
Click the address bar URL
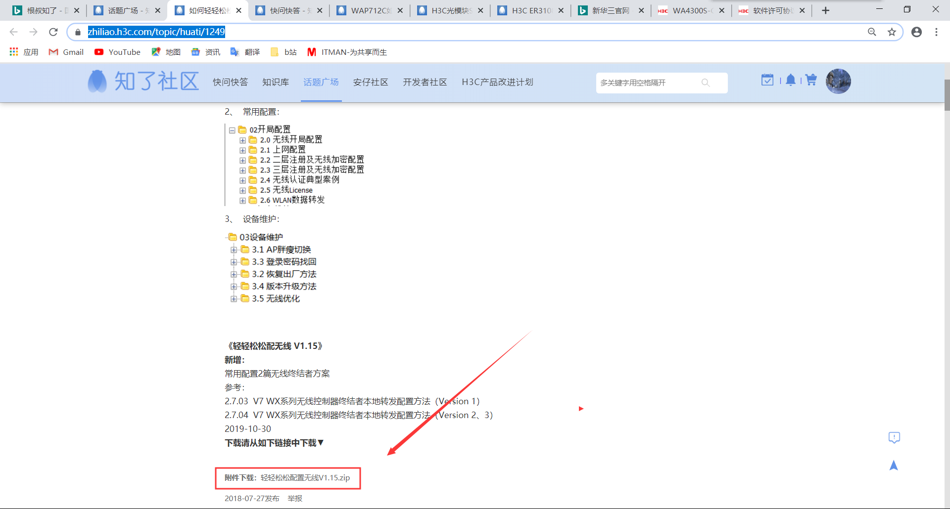tap(156, 32)
